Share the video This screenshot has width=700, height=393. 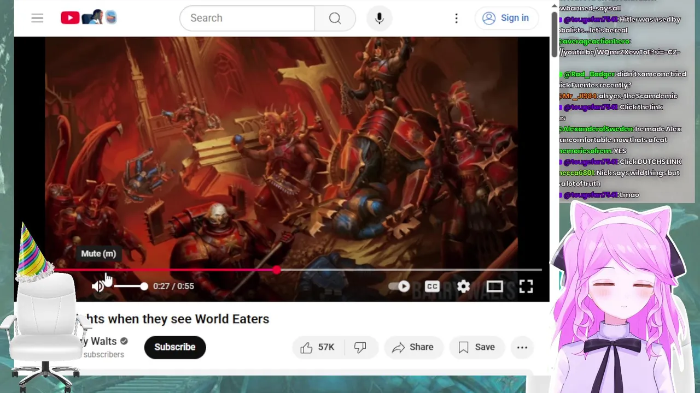pos(413,347)
